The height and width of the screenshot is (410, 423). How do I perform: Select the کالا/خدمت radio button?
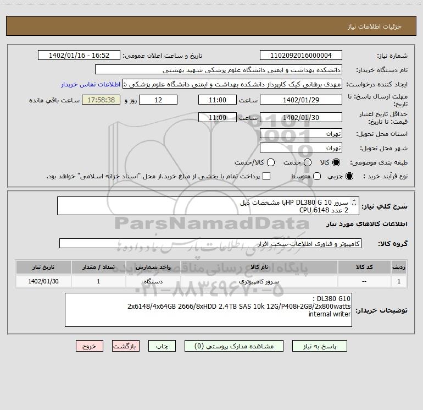[x=271, y=162]
